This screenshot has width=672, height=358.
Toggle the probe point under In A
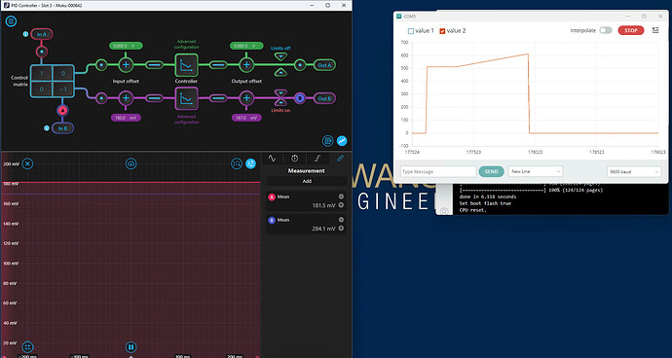coord(42,52)
